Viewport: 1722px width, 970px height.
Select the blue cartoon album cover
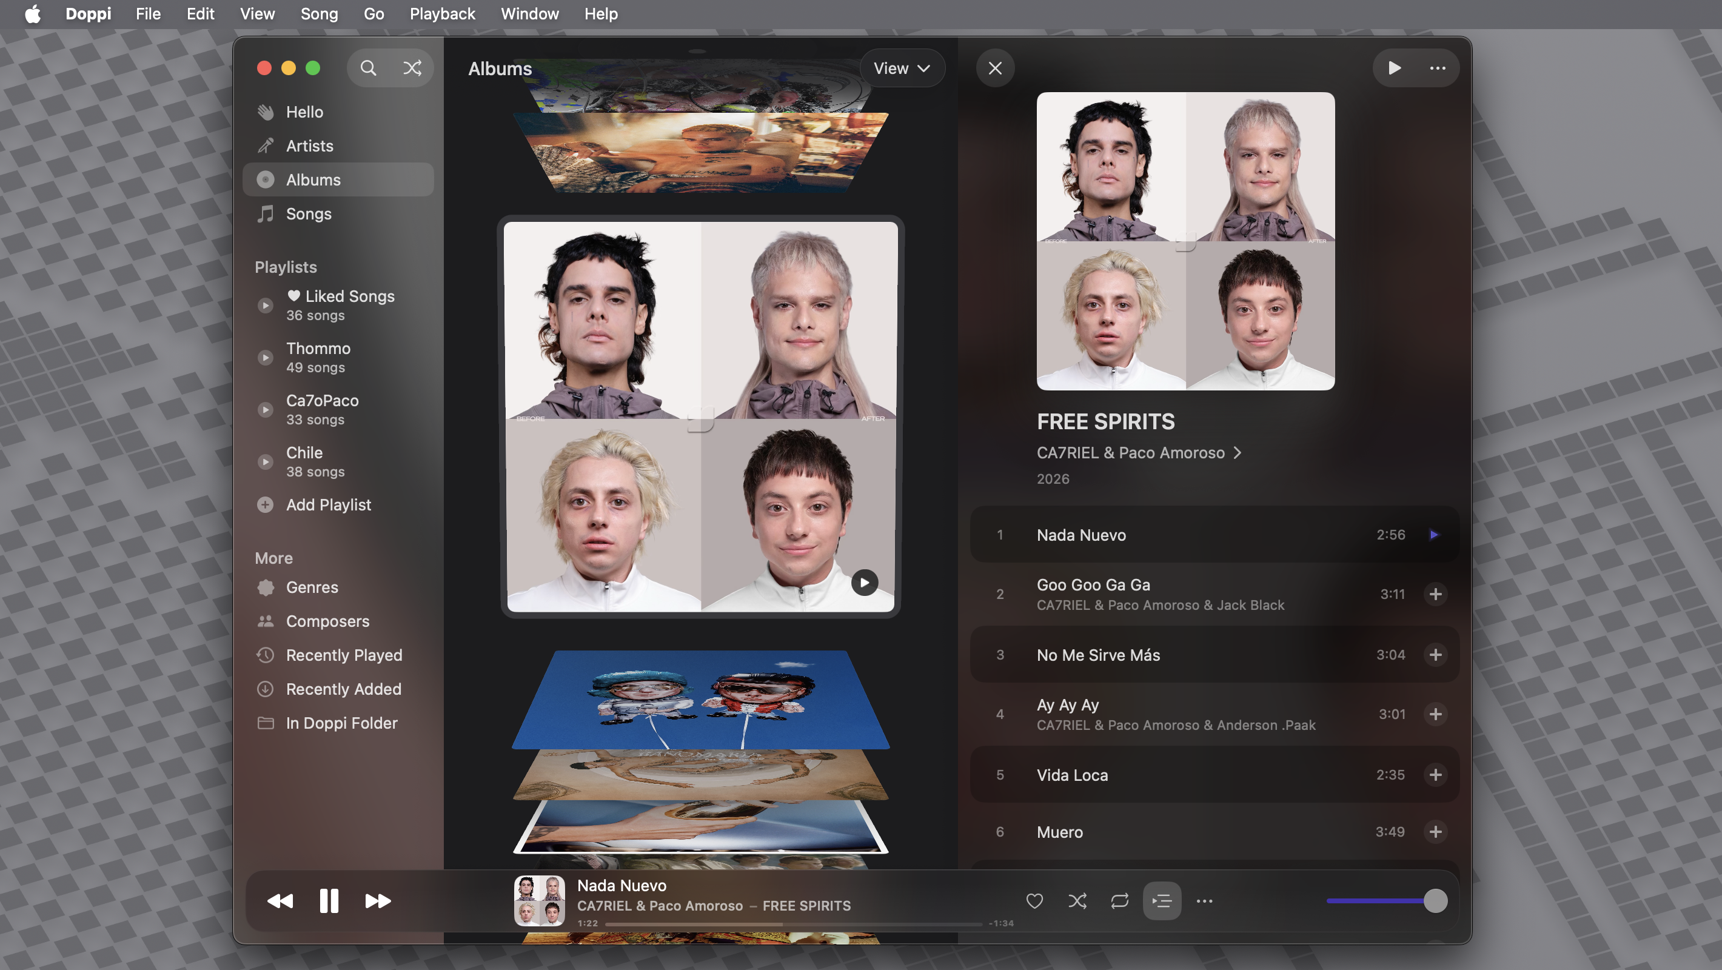700,699
